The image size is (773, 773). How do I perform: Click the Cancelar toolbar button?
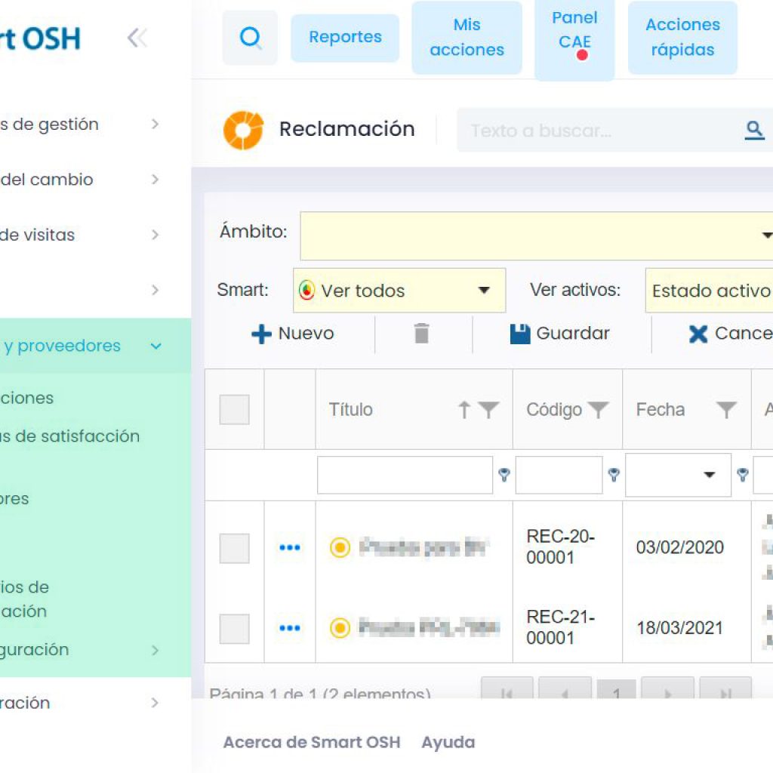click(x=731, y=333)
